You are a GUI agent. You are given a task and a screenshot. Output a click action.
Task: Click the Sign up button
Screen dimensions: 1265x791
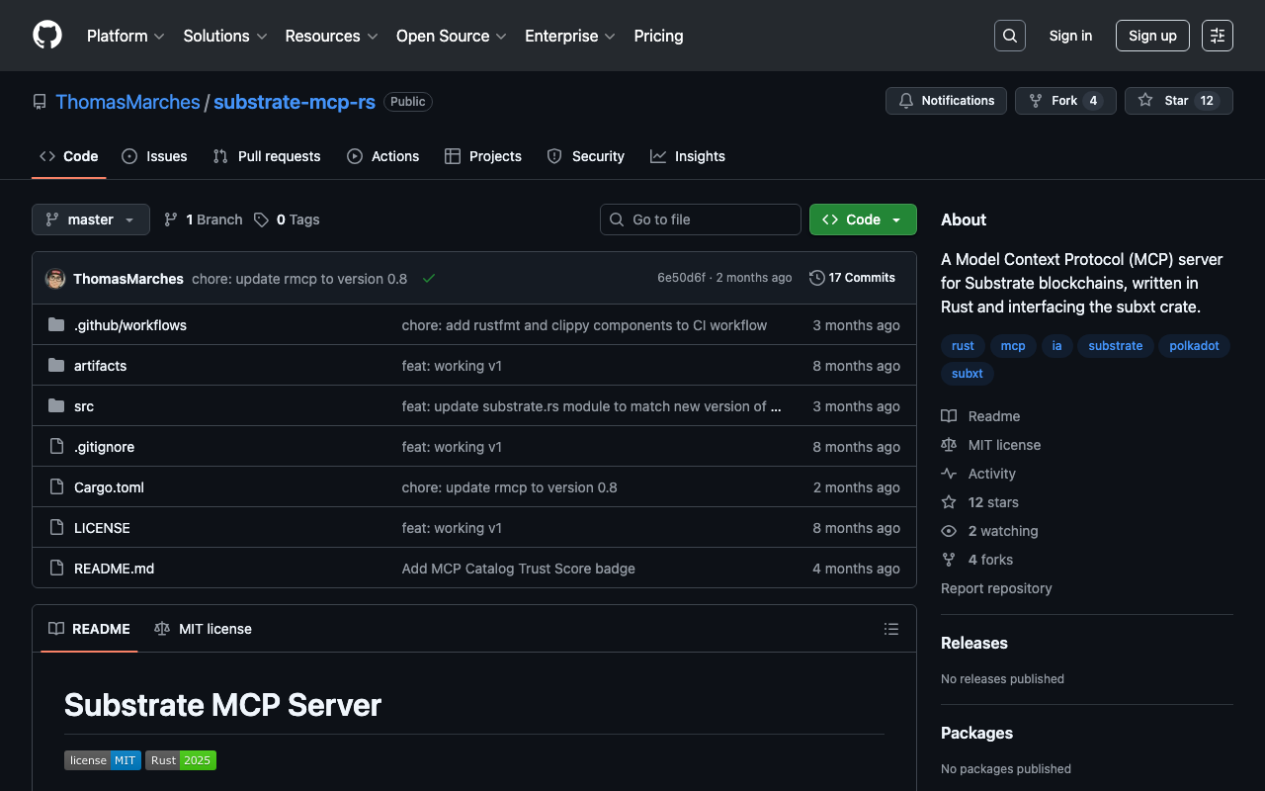1152,36
